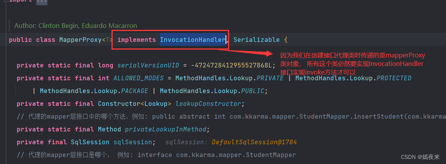Image resolution: width=446 pixels, height=164 pixels.
Task: Click the highlighted InvocationHandler interface
Action: click(x=192, y=40)
